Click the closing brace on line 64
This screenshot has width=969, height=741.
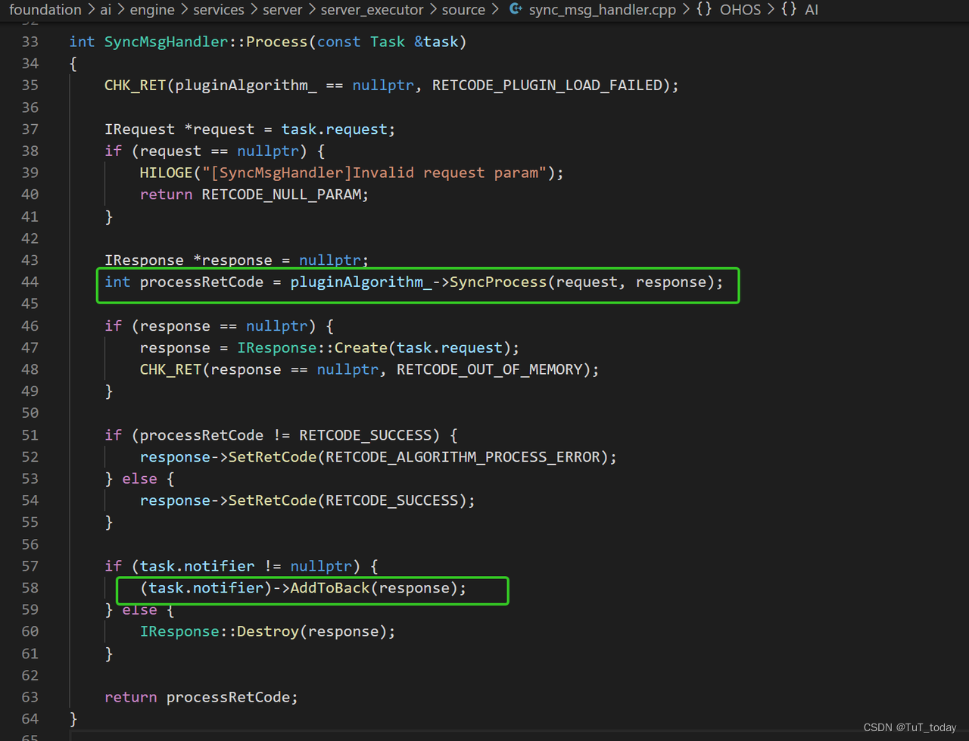[73, 718]
